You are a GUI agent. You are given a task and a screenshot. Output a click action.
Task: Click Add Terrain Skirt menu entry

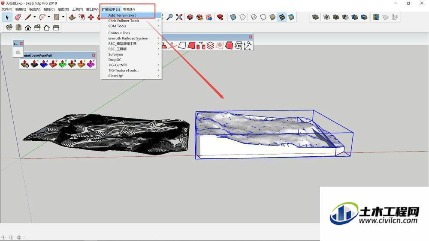click(131, 15)
